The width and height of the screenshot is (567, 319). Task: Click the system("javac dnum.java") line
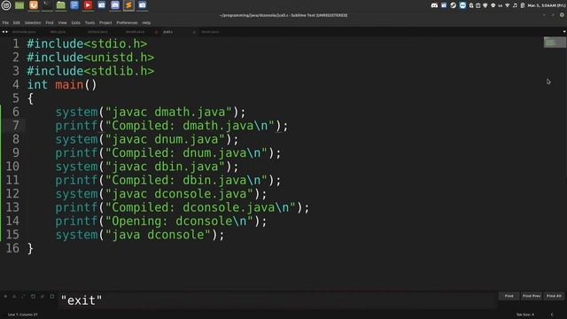click(147, 139)
